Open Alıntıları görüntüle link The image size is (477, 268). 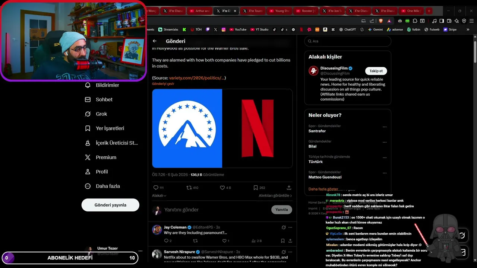[275, 195]
